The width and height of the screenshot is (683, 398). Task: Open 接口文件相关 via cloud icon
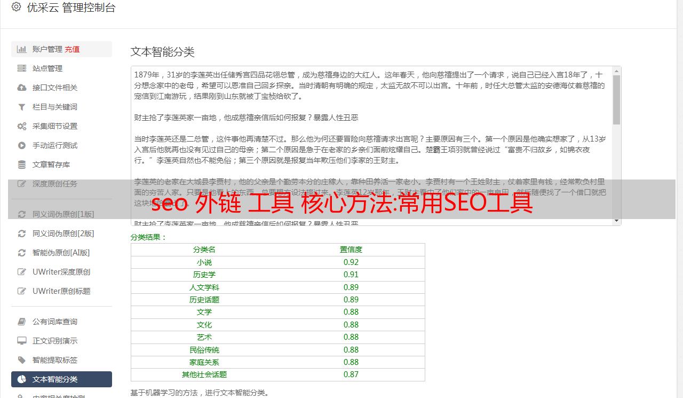[21, 87]
